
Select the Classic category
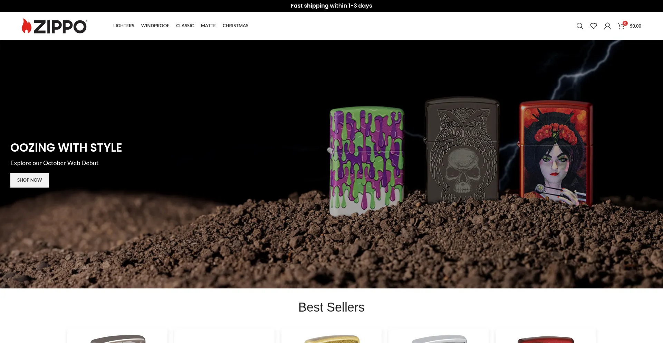185,26
